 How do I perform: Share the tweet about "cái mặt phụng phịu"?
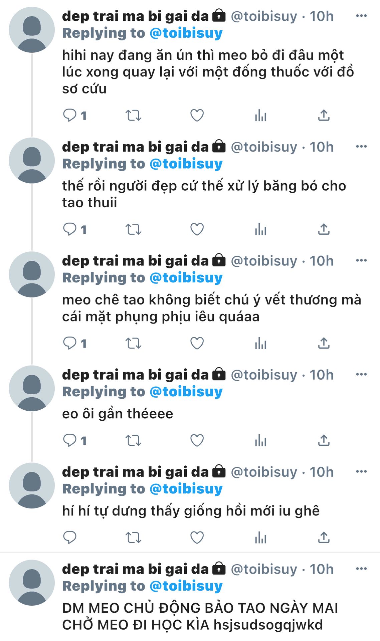(324, 343)
